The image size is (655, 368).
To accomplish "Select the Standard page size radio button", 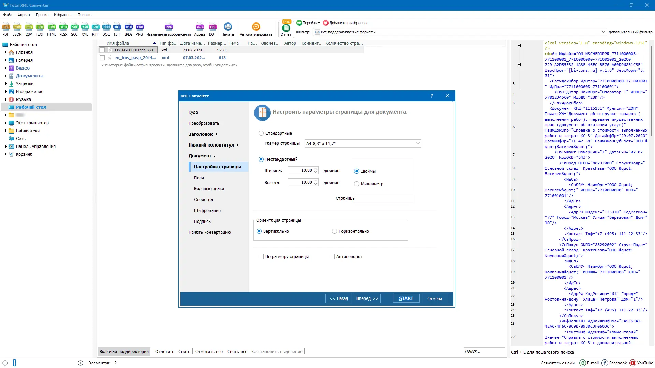I will (261, 133).
